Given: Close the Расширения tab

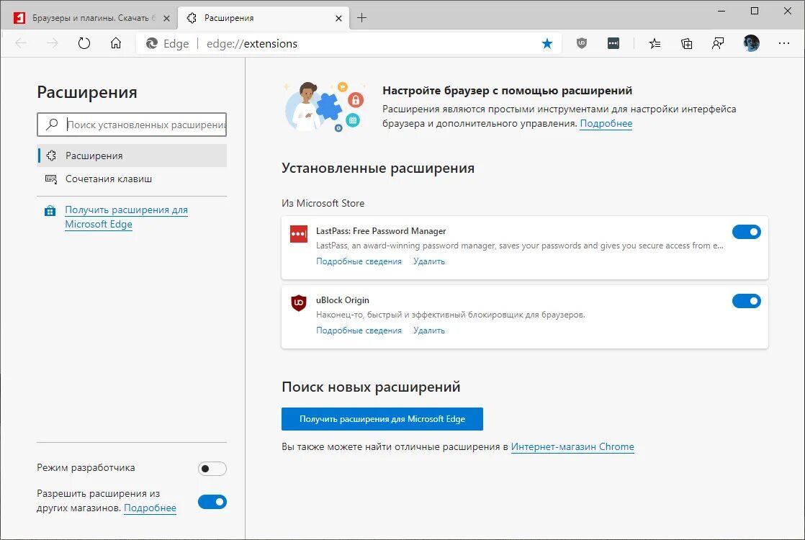Looking at the screenshot, I should pos(339,19).
